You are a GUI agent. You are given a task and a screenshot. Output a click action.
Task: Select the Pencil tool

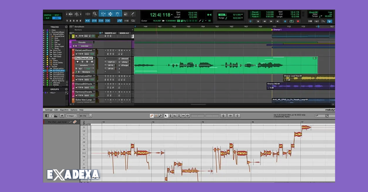pos(132,14)
